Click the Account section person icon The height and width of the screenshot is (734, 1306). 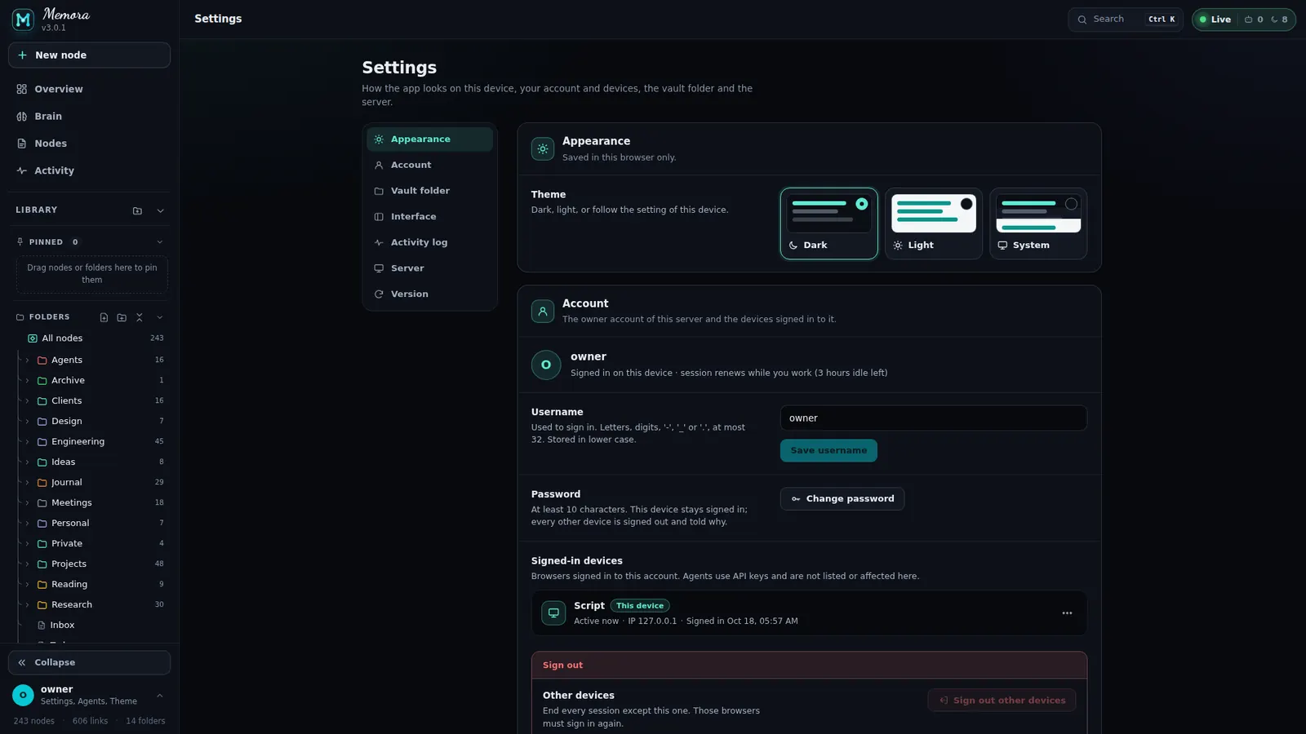click(x=543, y=311)
